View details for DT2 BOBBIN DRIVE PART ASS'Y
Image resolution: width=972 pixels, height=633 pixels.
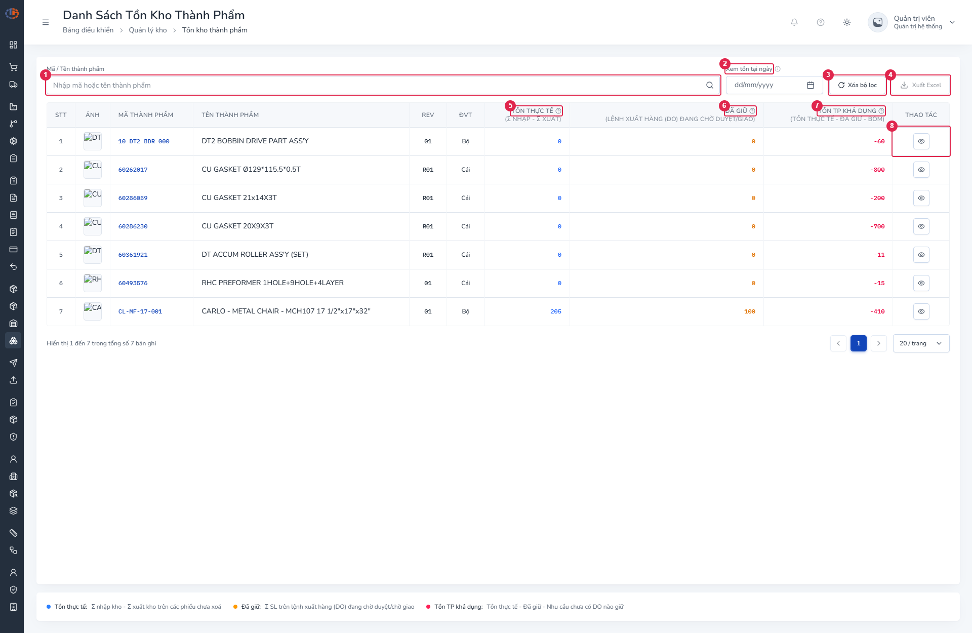[921, 141]
